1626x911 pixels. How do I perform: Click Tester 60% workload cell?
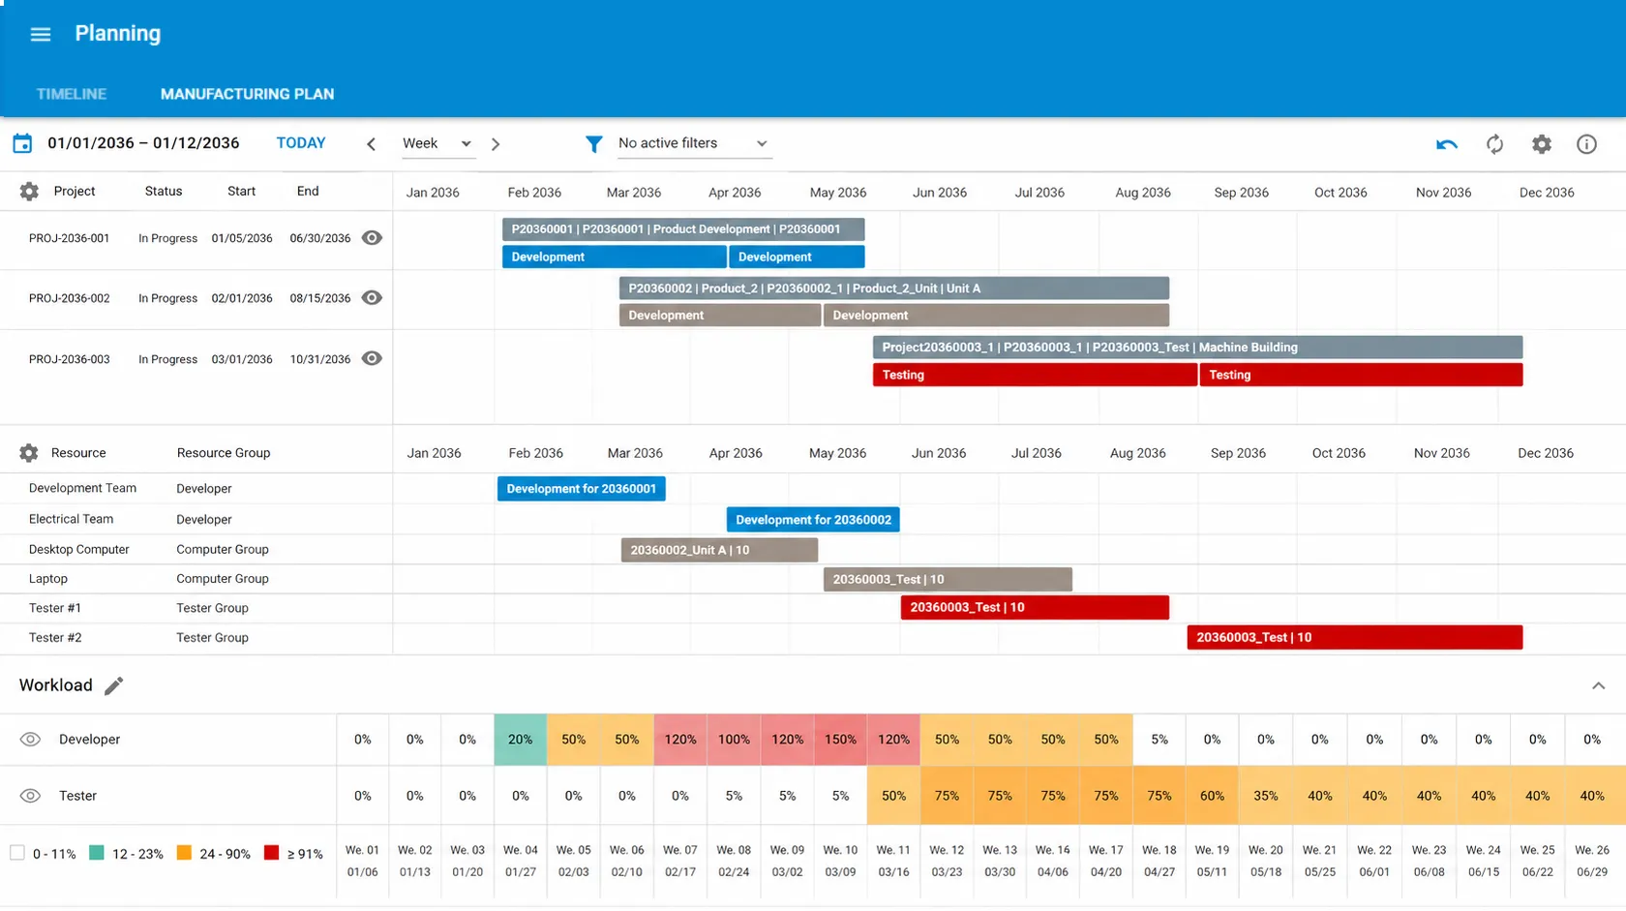1212,796
